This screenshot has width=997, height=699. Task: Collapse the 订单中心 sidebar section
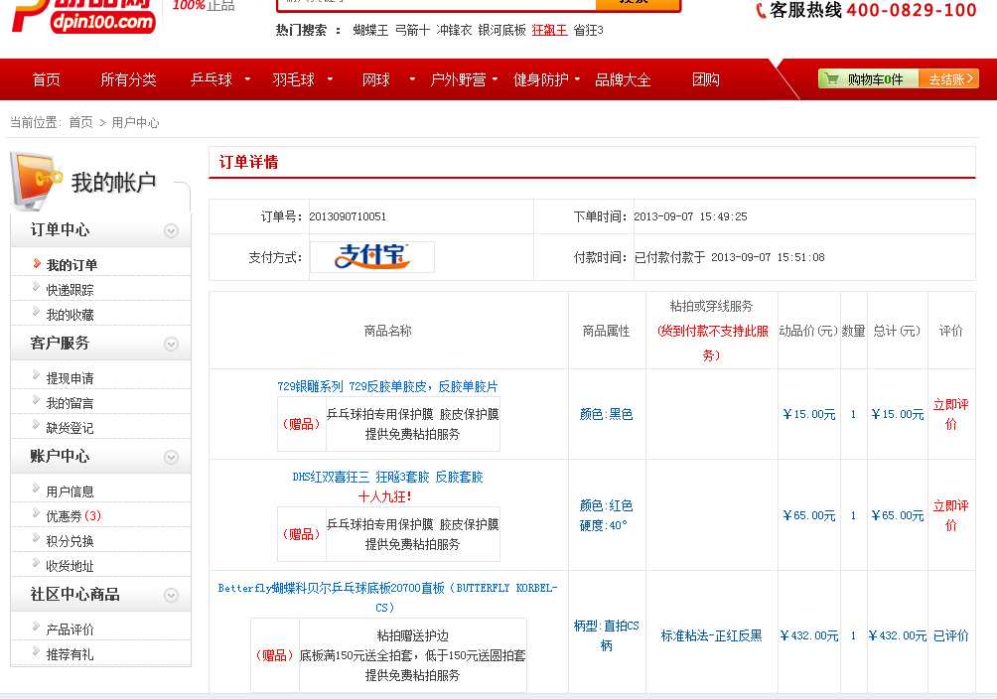(171, 231)
